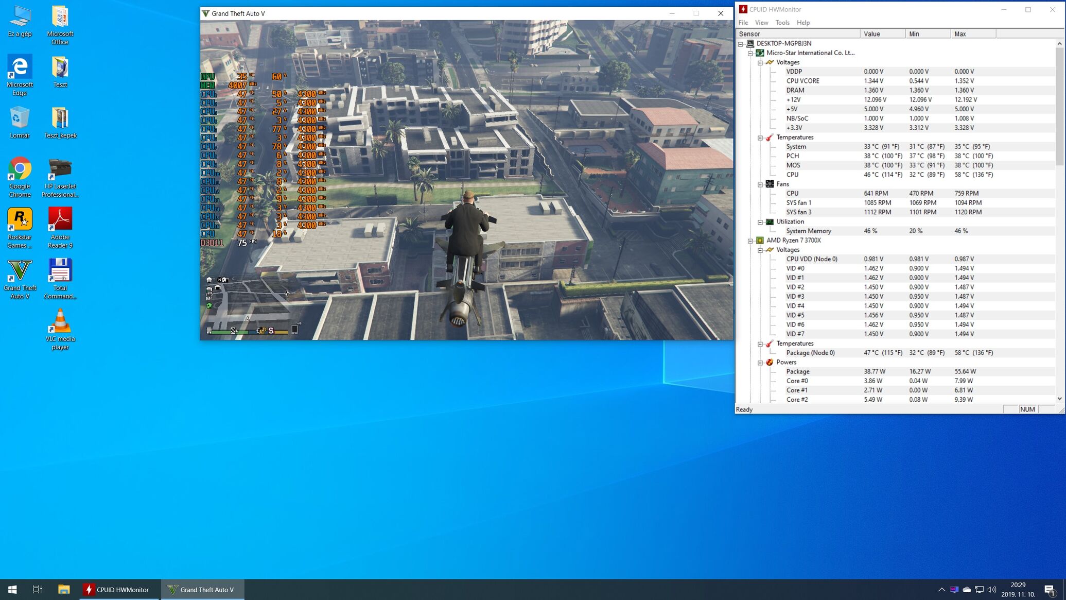Click the Micro-Star motherboard icon
1066x600 pixels.
760,53
